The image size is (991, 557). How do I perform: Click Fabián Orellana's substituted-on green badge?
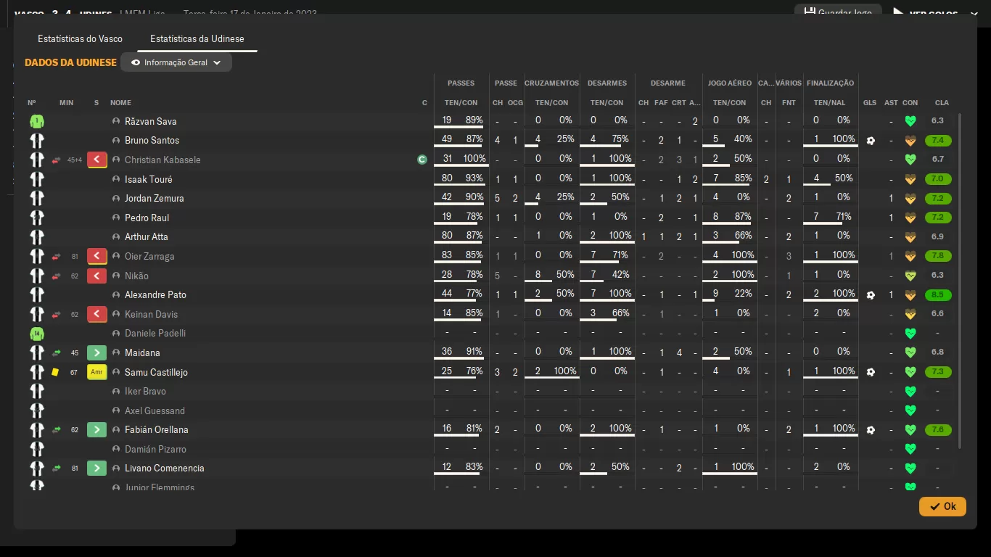pos(97,429)
